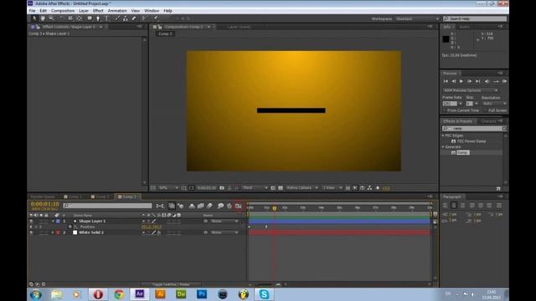Screen dimensions: 536x301
Task: Select the Clone Stamp tool
Action: click(x=126, y=18)
